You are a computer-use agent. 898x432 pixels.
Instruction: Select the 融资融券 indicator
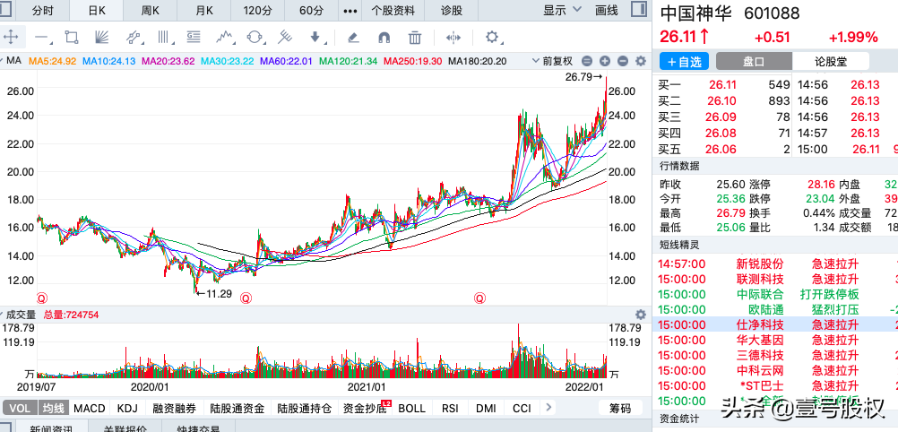point(174,409)
